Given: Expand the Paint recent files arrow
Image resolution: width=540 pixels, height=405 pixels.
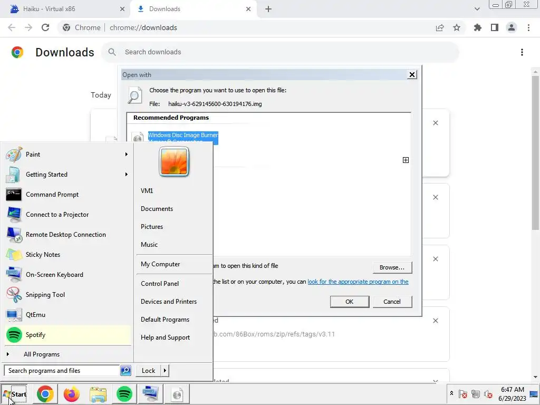Looking at the screenshot, I should click(x=127, y=155).
